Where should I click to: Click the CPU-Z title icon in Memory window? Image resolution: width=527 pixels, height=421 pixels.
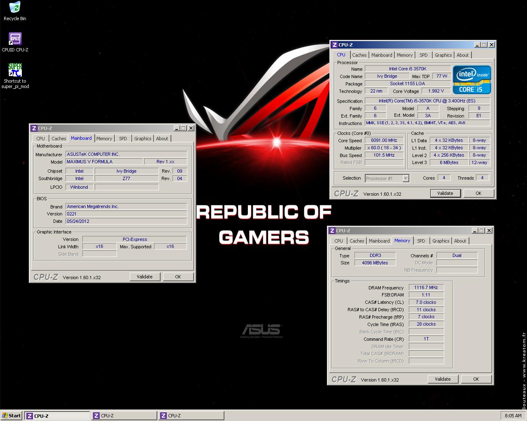332,231
